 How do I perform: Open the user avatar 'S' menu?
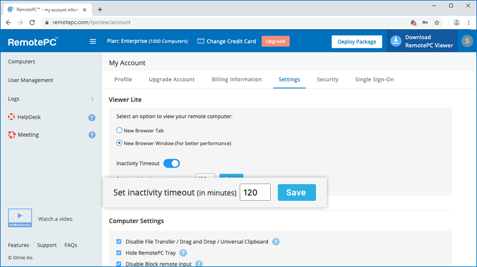click(467, 41)
